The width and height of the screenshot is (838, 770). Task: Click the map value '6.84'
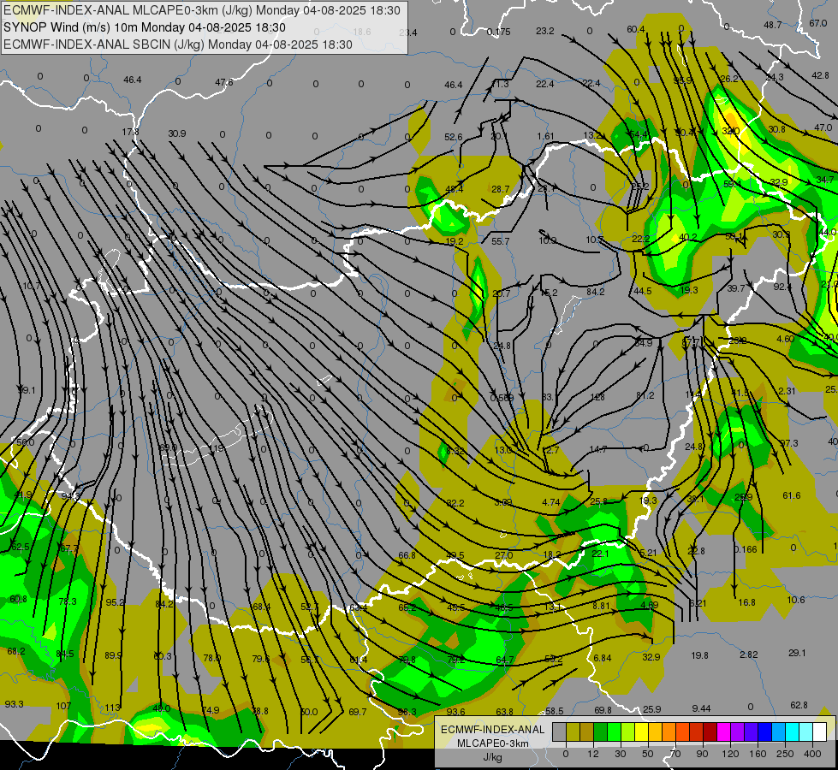point(603,658)
